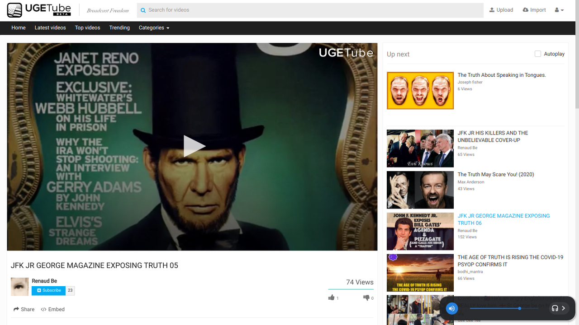This screenshot has width=579, height=325.
Task: Click the Import cloud button
Action: point(534,10)
